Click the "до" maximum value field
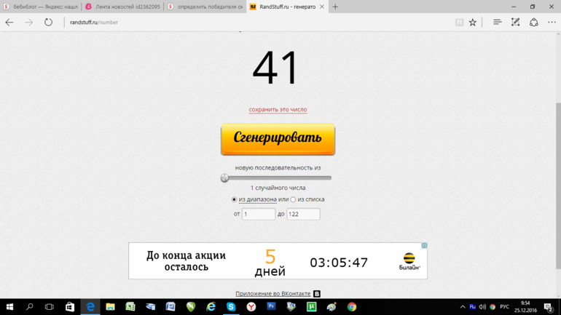The width and height of the screenshot is (561, 315). tap(303, 214)
